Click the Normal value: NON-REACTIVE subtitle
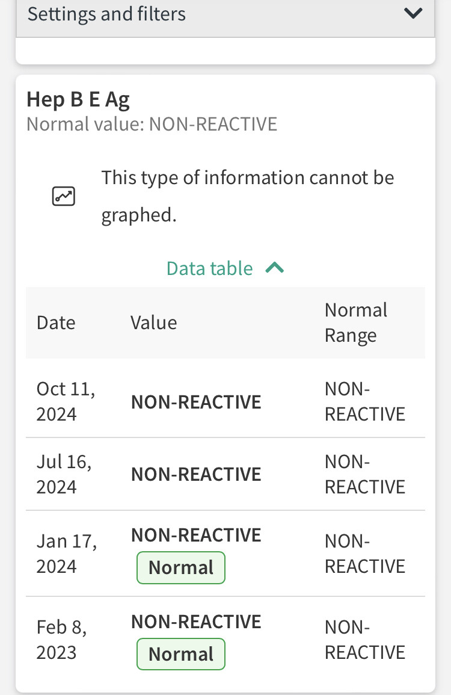This screenshot has height=695, width=451. tap(152, 124)
